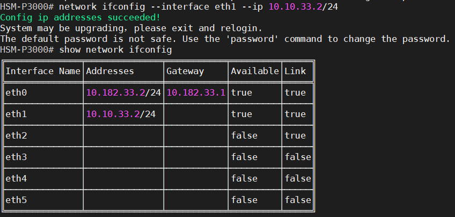Click the gateway address 10.182.33.1

(196, 92)
